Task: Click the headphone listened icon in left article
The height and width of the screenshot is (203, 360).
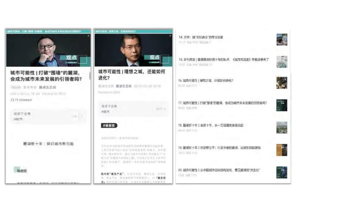Action: [x=12, y=100]
